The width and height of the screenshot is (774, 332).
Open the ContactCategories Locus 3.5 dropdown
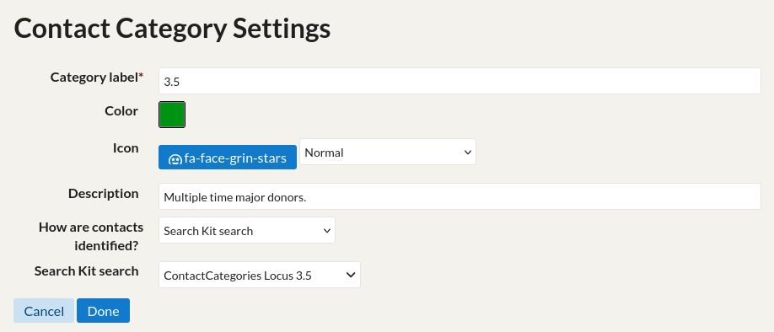[x=260, y=275]
